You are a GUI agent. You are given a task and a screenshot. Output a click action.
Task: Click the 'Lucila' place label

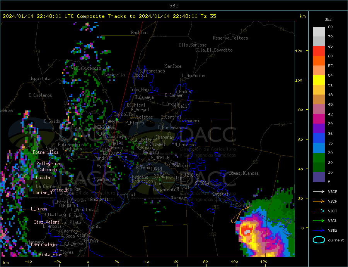pos(43,177)
